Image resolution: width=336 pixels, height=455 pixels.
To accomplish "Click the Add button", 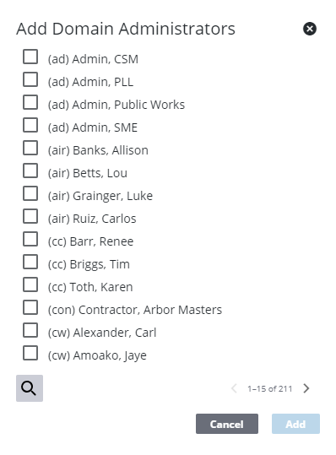I will click(x=295, y=424).
